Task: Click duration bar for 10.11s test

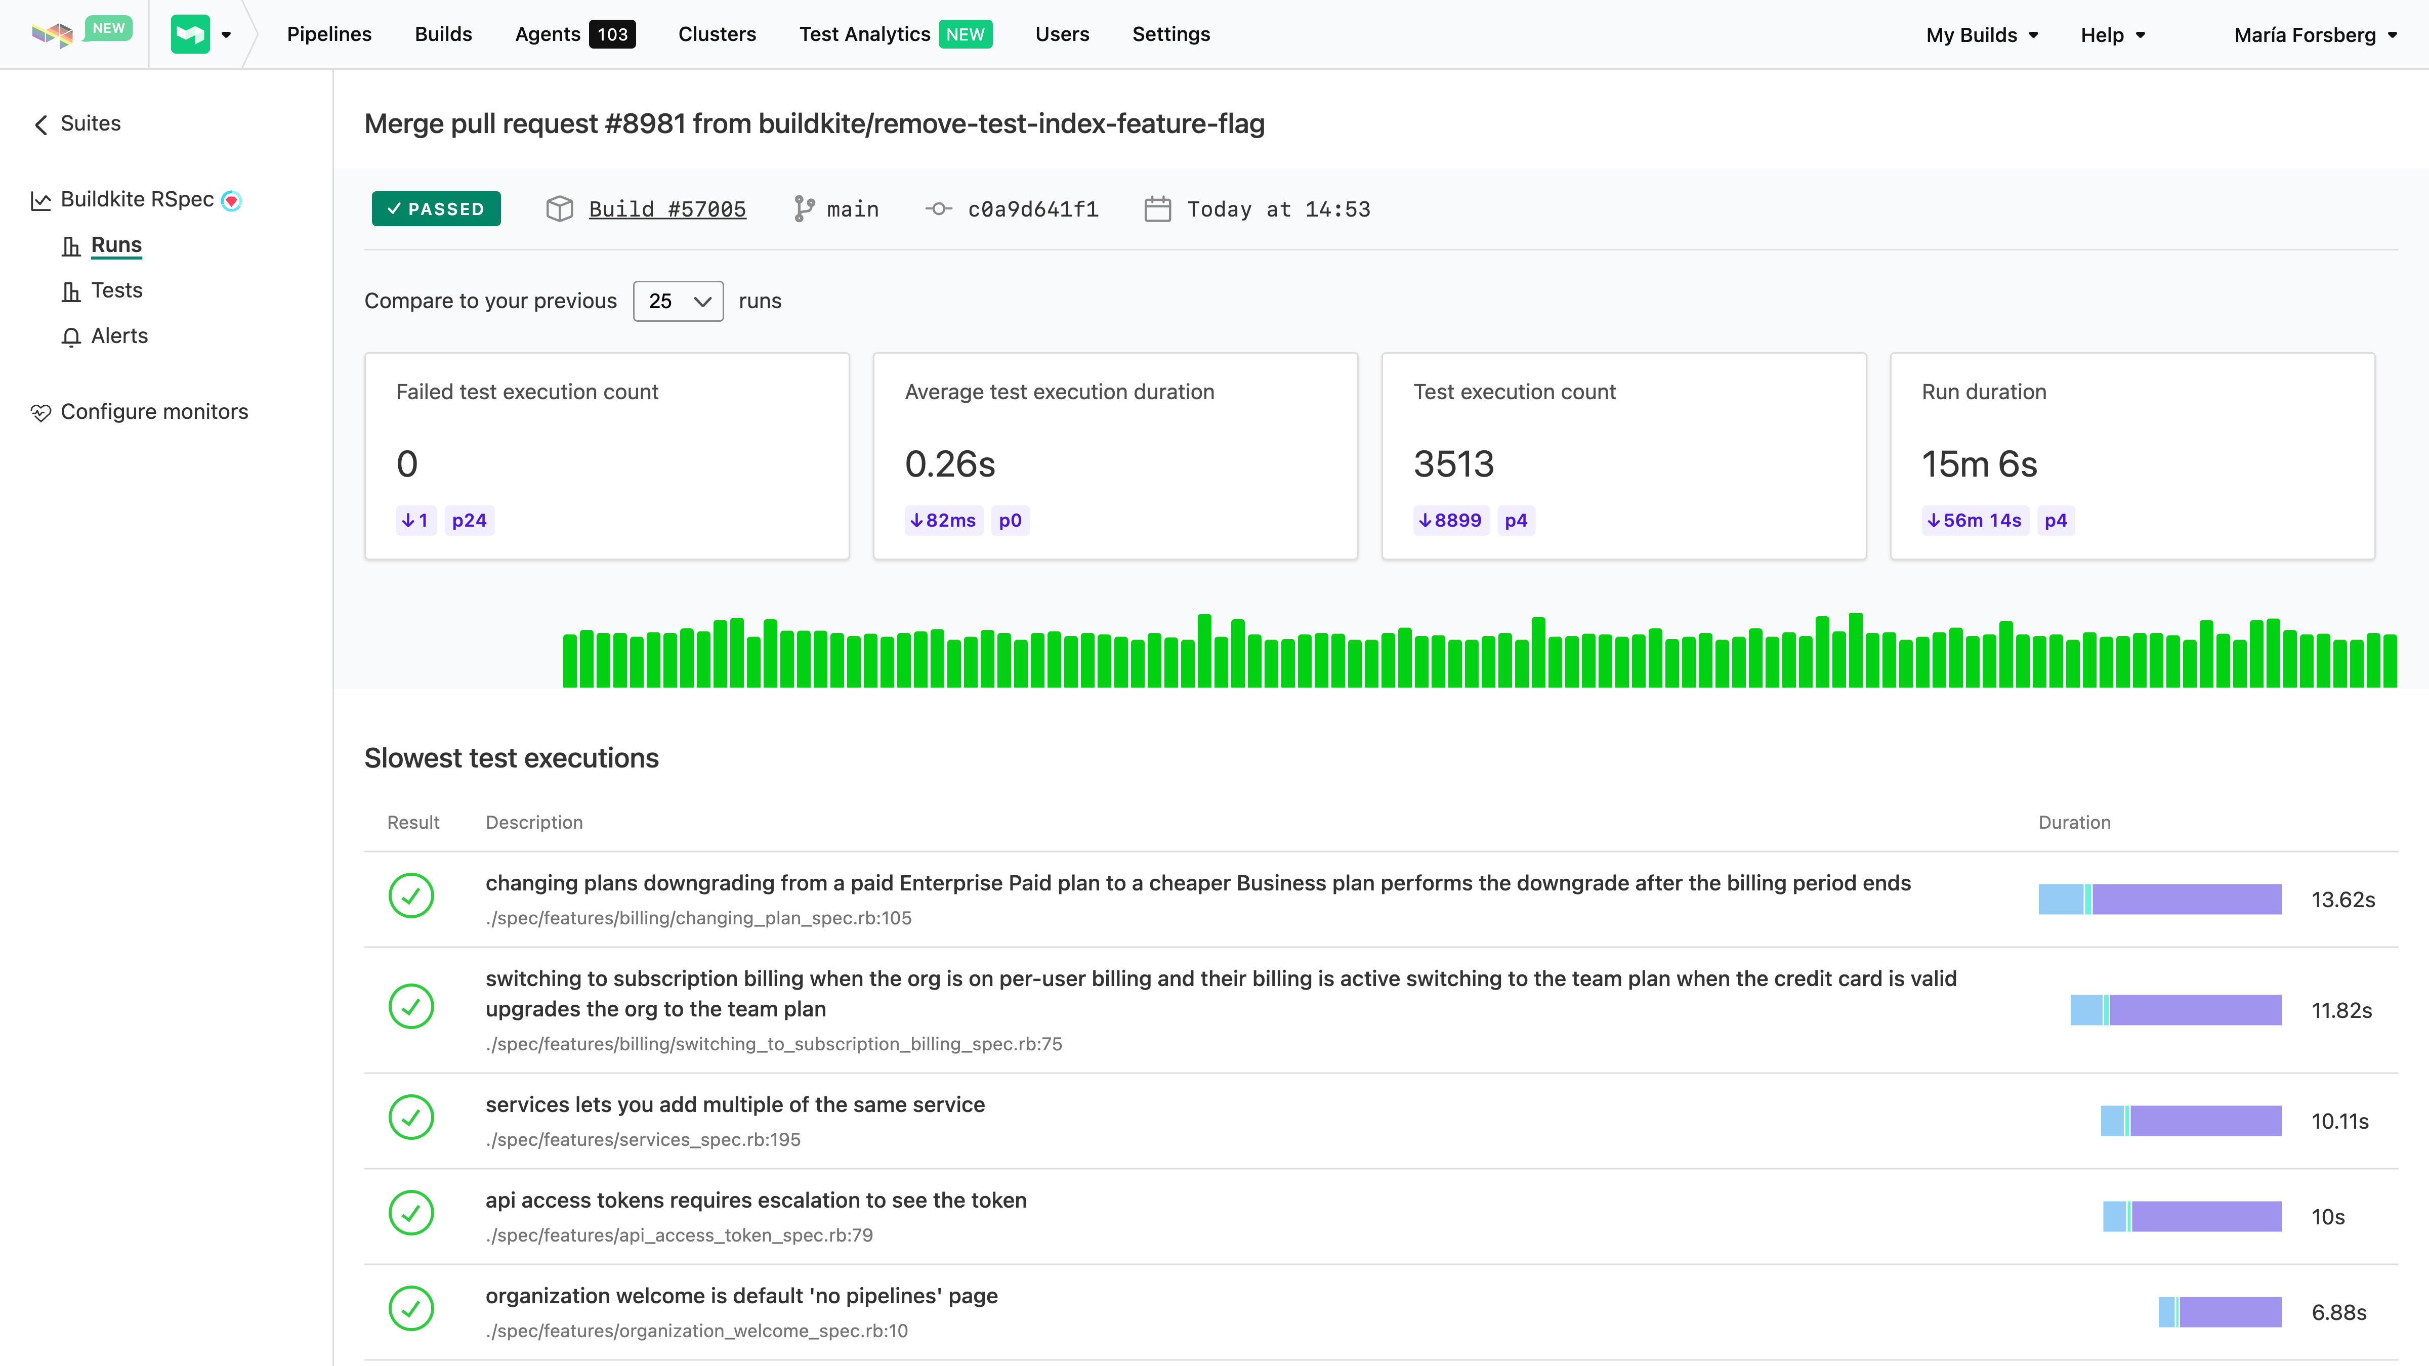Action: click(2191, 1121)
